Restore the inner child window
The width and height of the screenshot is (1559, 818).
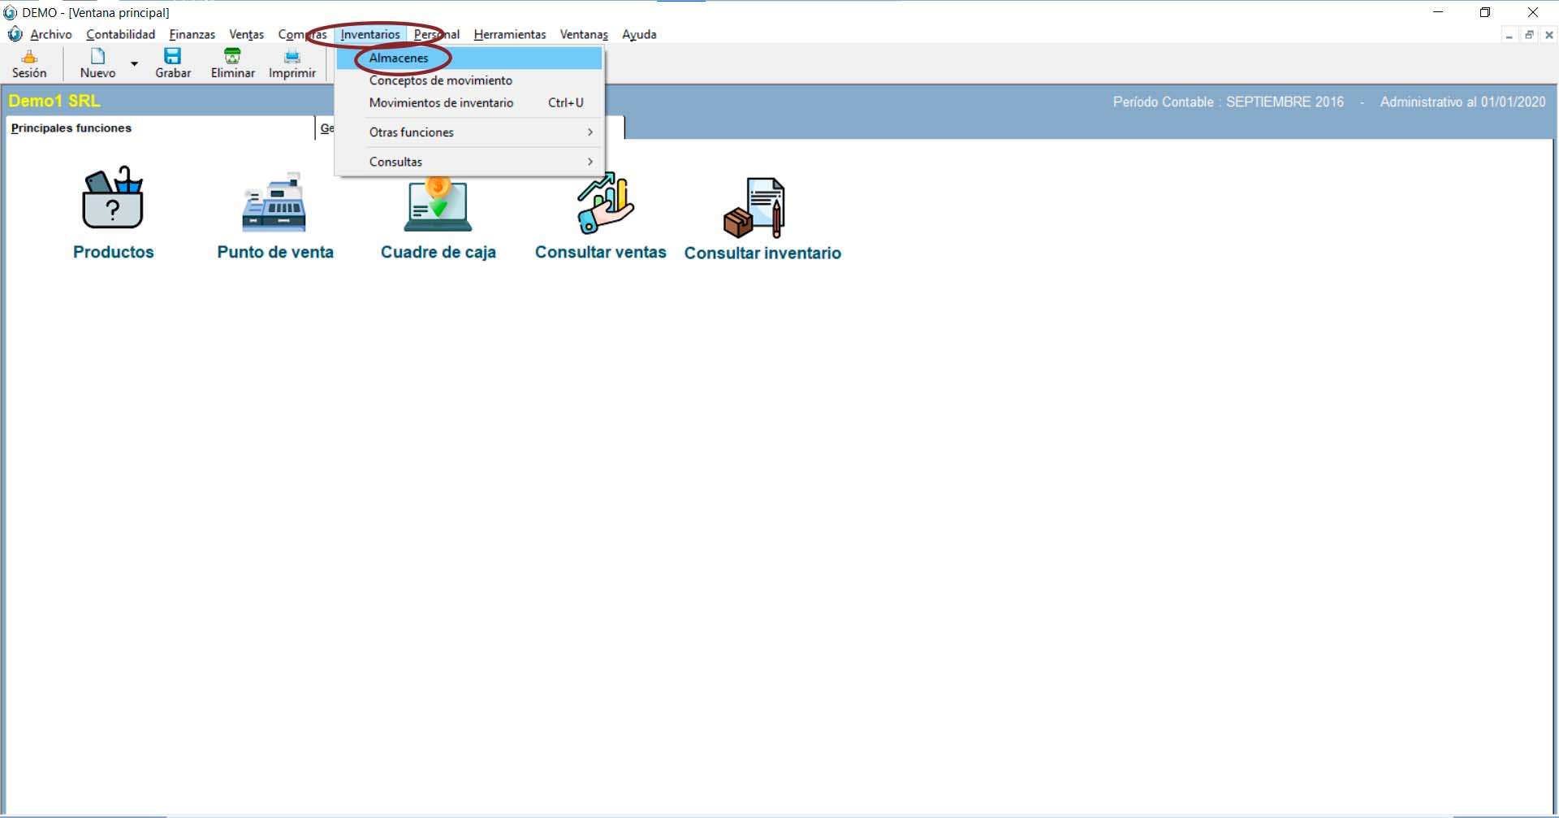(1529, 35)
